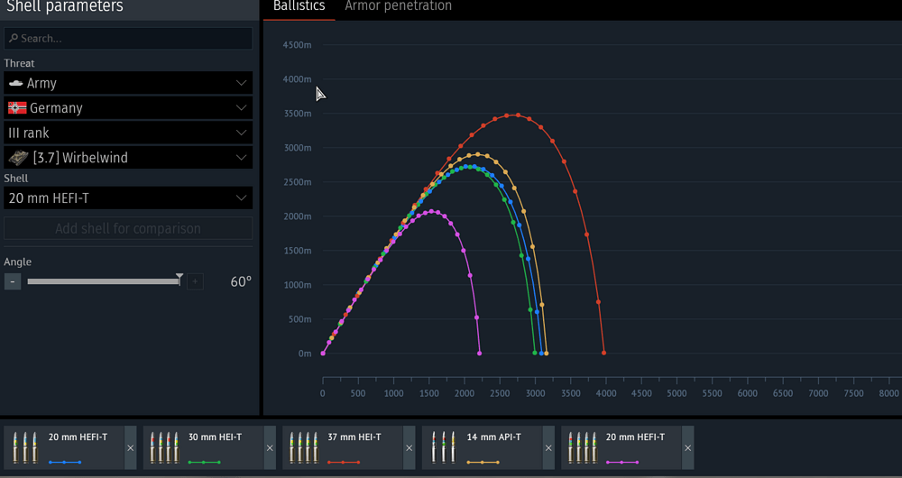The width and height of the screenshot is (902, 478).
Task: Click the Wirbelwind tank icon
Action: coord(18,158)
